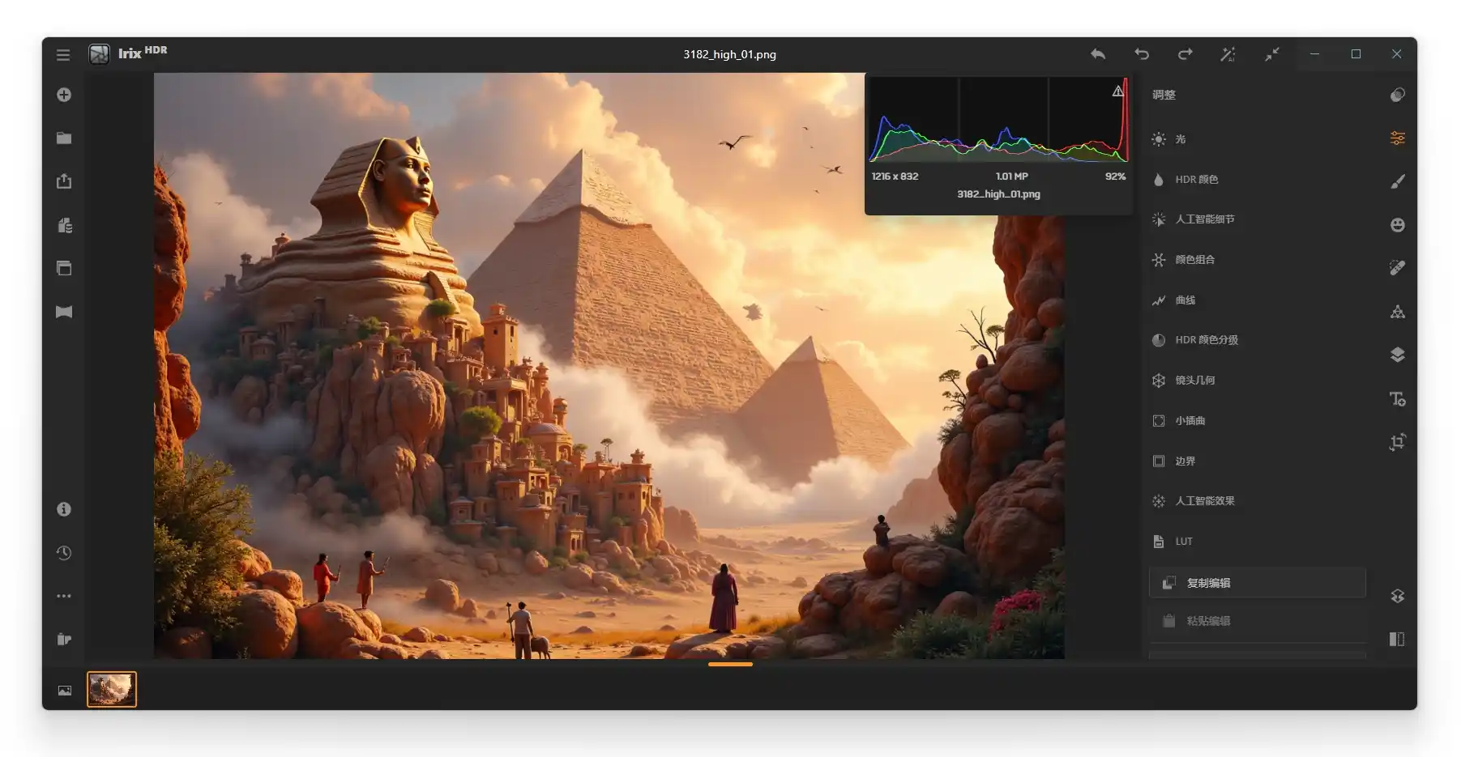Click the add image plus icon
This screenshot has width=1461, height=757.
(64, 95)
